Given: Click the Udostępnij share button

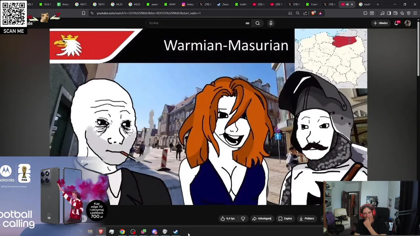Looking at the screenshot, I should (x=262, y=219).
